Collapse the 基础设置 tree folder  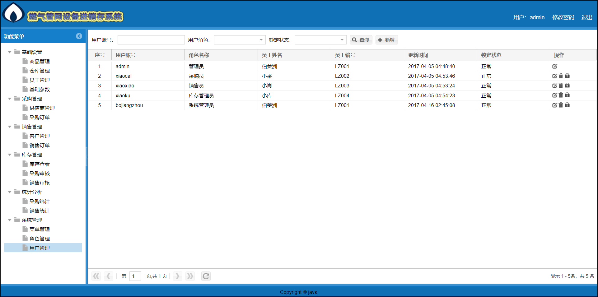(x=10, y=52)
